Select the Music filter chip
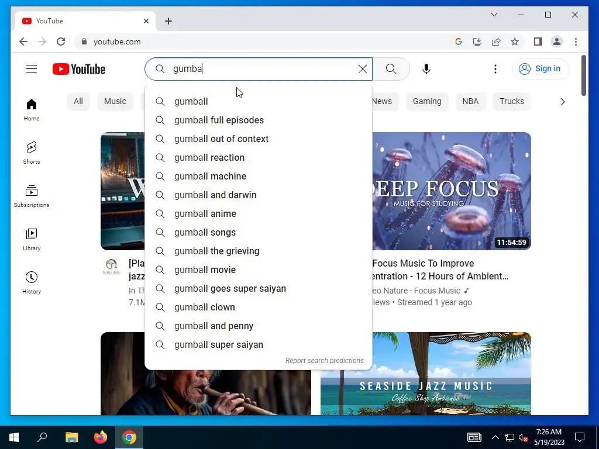Image resolution: width=599 pixels, height=449 pixels. pyautogui.click(x=115, y=101)
